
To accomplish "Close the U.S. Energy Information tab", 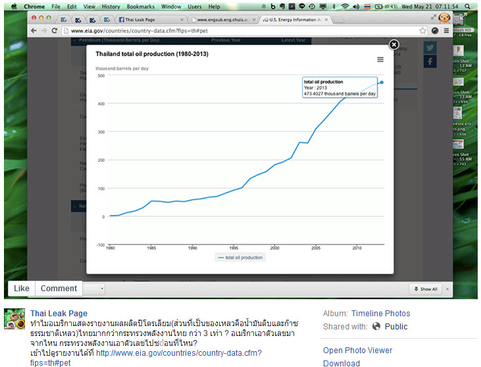I will pyautogui.click(x=326, y=20).
